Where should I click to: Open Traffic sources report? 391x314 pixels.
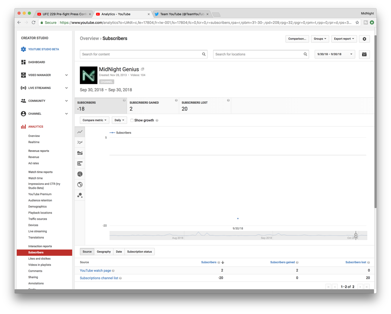pos(38,219)
